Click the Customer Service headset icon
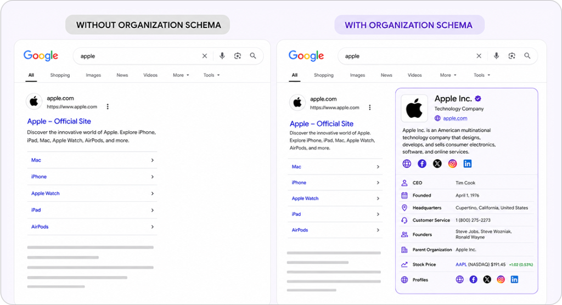 tap(404, 221)
